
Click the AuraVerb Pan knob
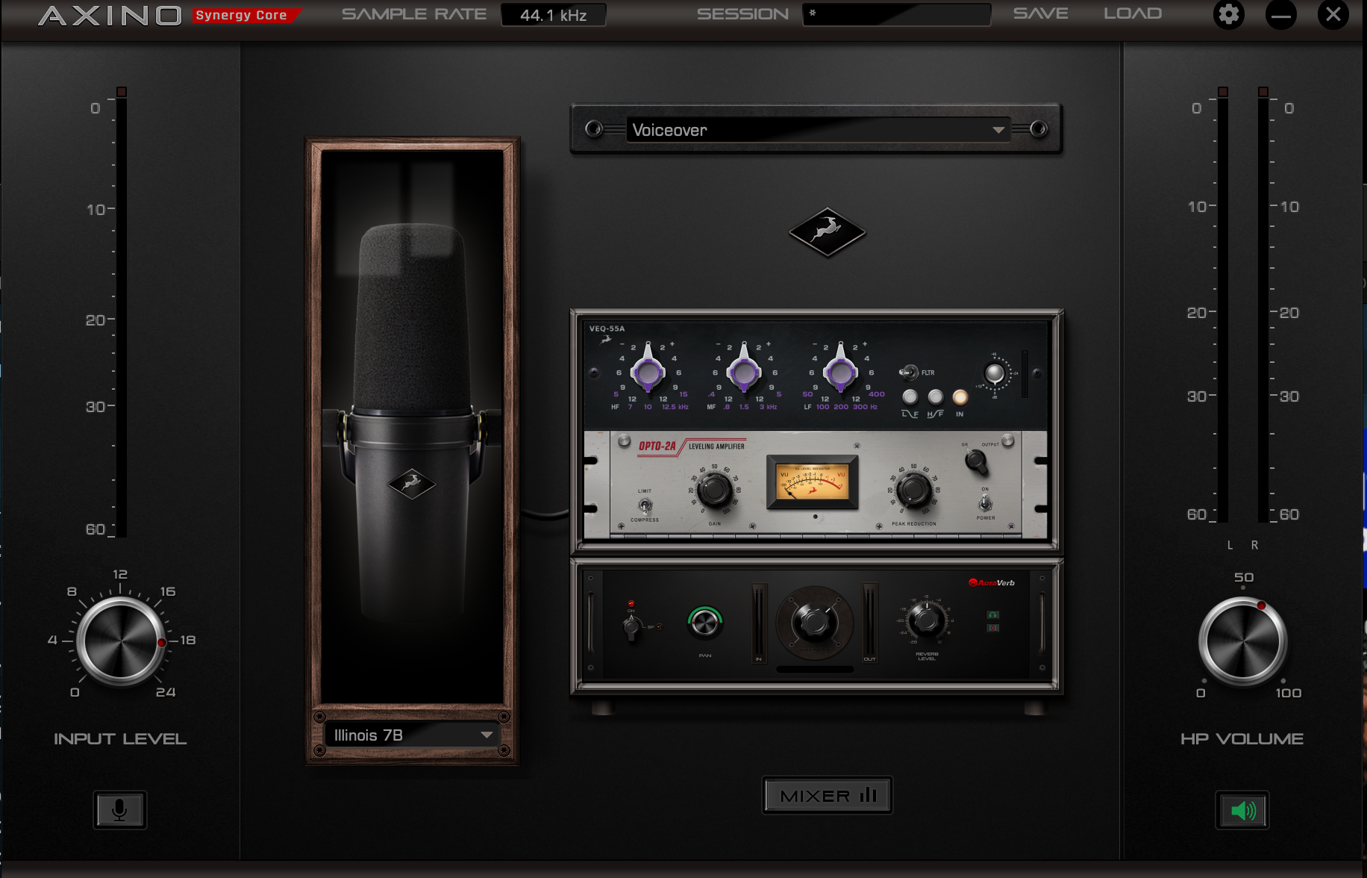[x=704, y=622]
